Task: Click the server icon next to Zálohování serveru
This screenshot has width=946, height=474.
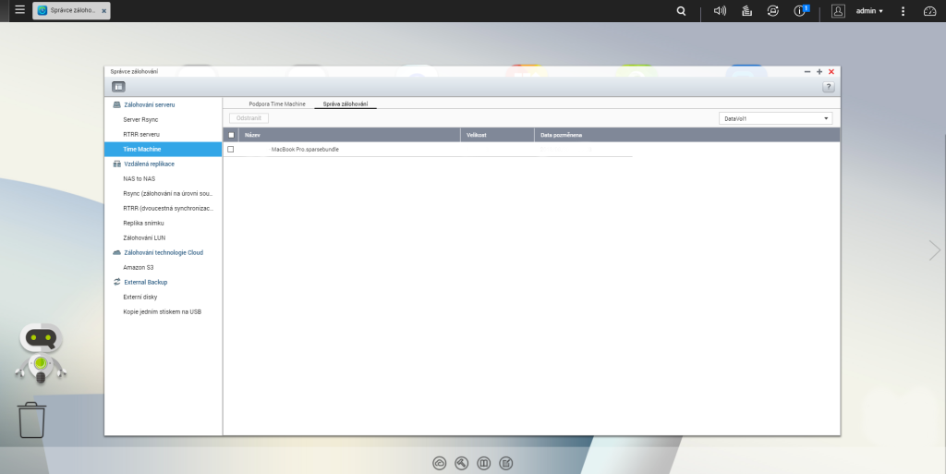Action: coord(117,105)
